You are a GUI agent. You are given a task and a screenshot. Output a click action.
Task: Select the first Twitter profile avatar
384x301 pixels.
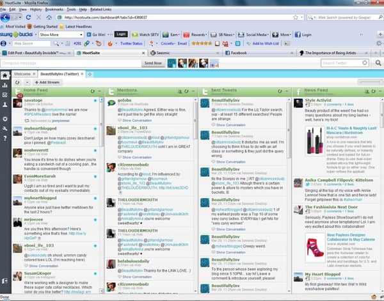[x=172, y=63]
